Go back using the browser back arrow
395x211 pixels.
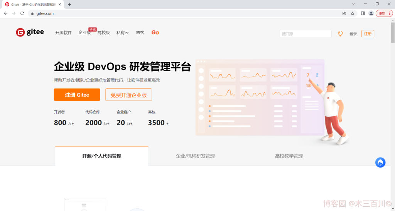coord(5,13)
